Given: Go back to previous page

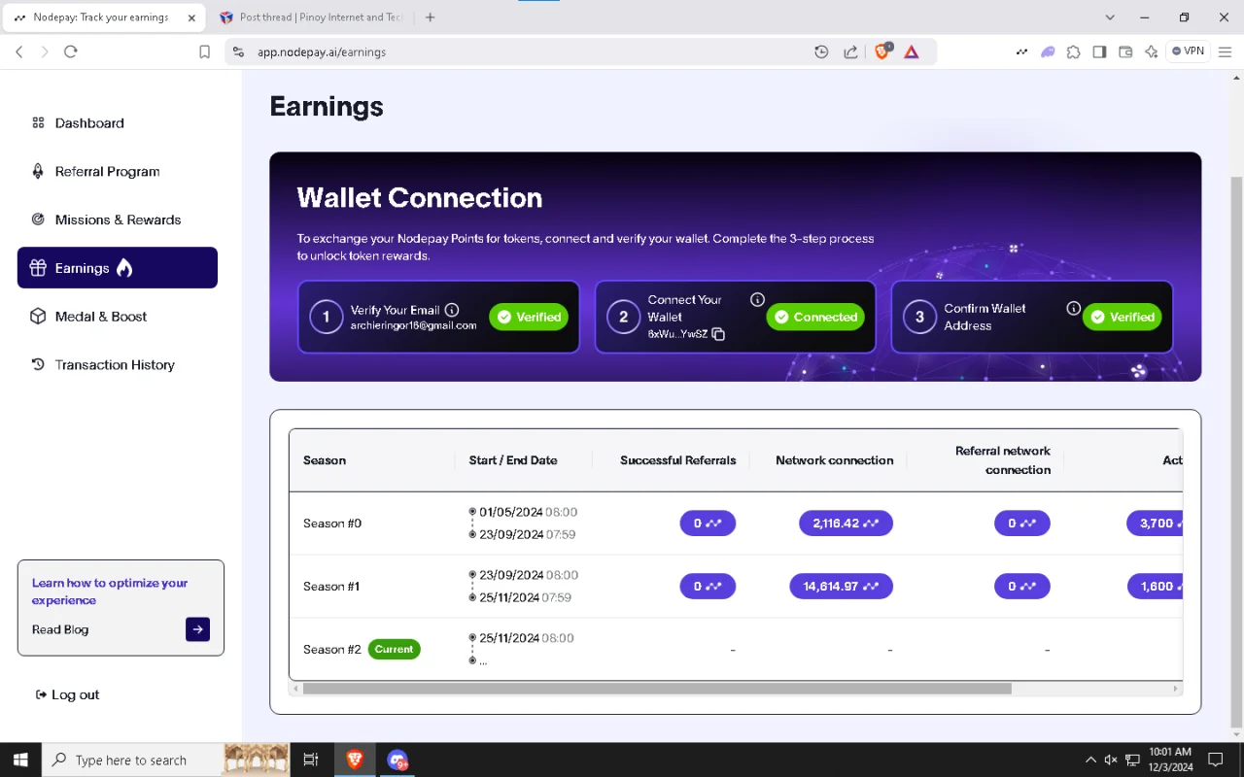Looking at the screenshot, I should [19, 52].
